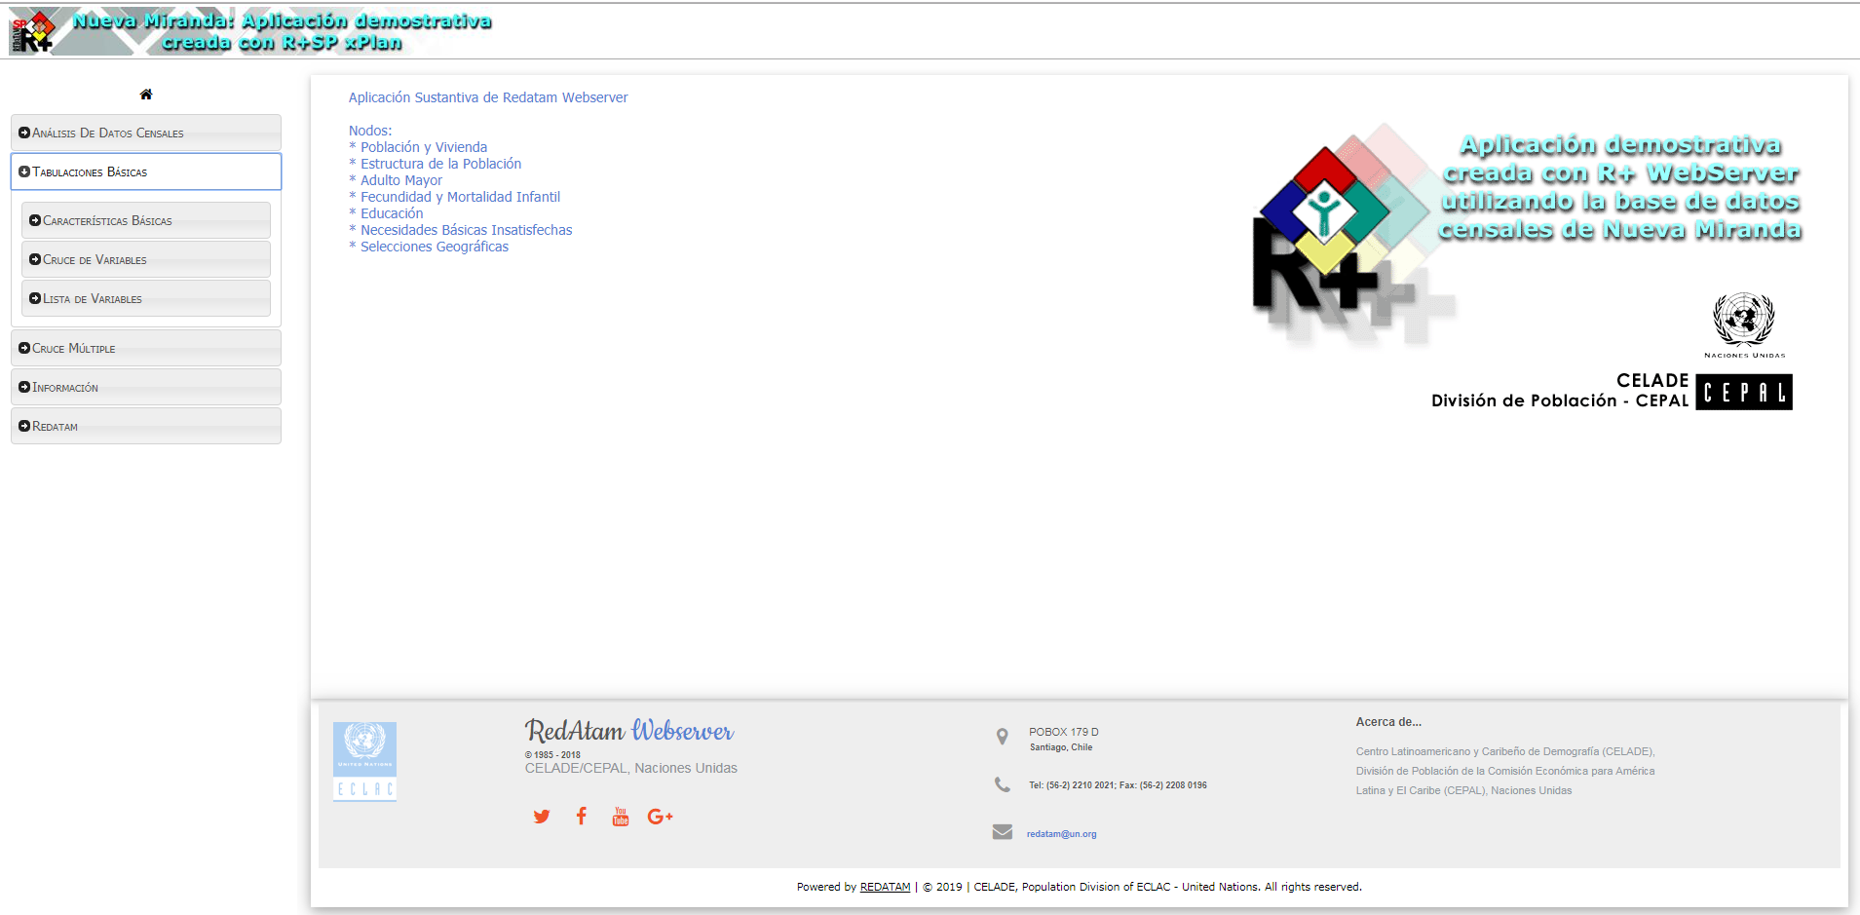Open the Google Plus social link
Screen dimensions: 1860x915
pos(661,817)
